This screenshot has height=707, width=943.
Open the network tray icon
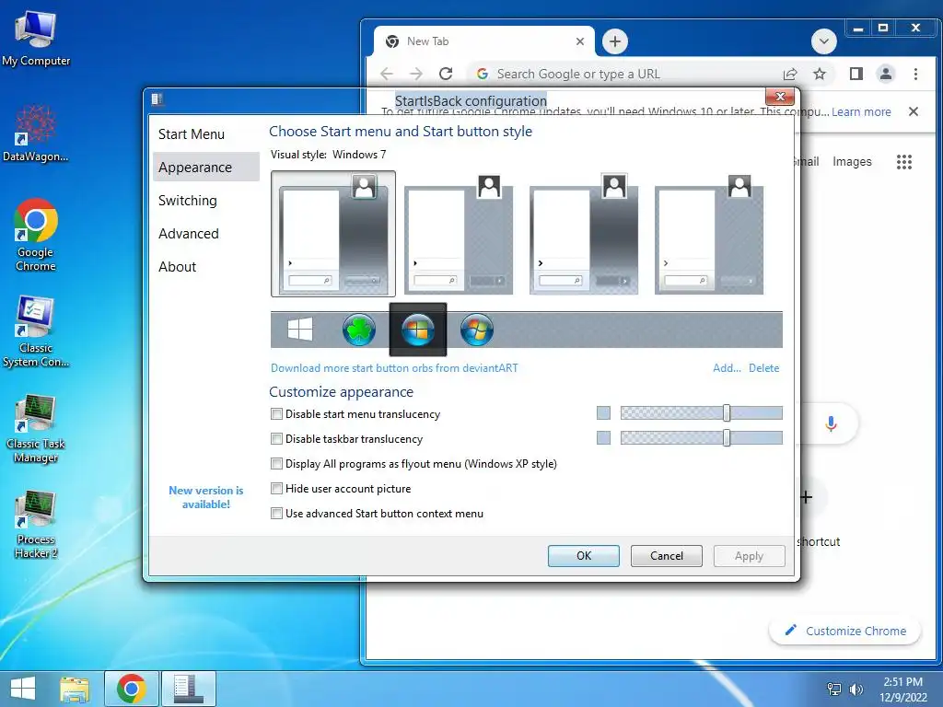coord(834,690)
